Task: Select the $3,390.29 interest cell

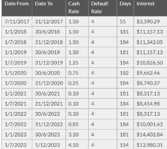Action: [150, 21]
